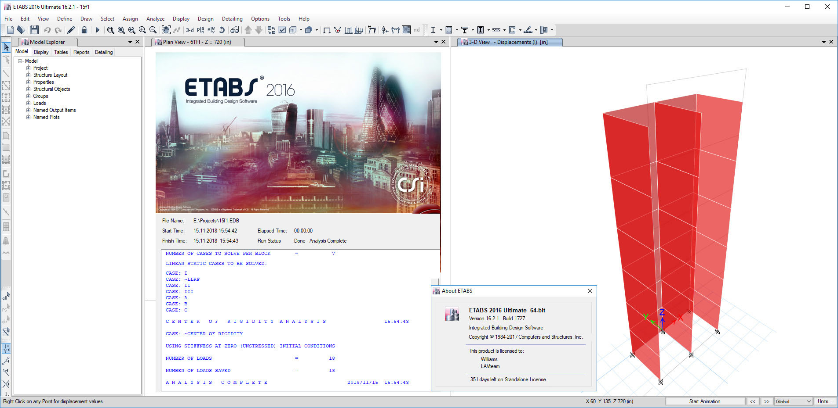Click the Save model floppy icon
This screenshot has height=408, width=838.
(34, 30)
